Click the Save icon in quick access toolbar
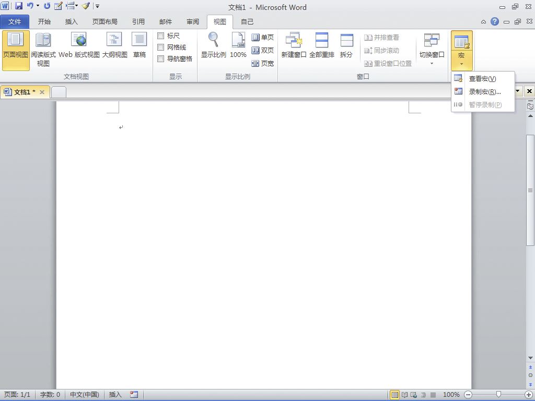 [18, 6]
